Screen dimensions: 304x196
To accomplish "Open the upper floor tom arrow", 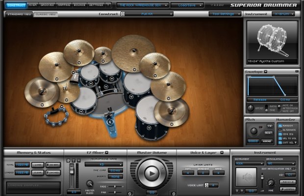I will [131, 97].
